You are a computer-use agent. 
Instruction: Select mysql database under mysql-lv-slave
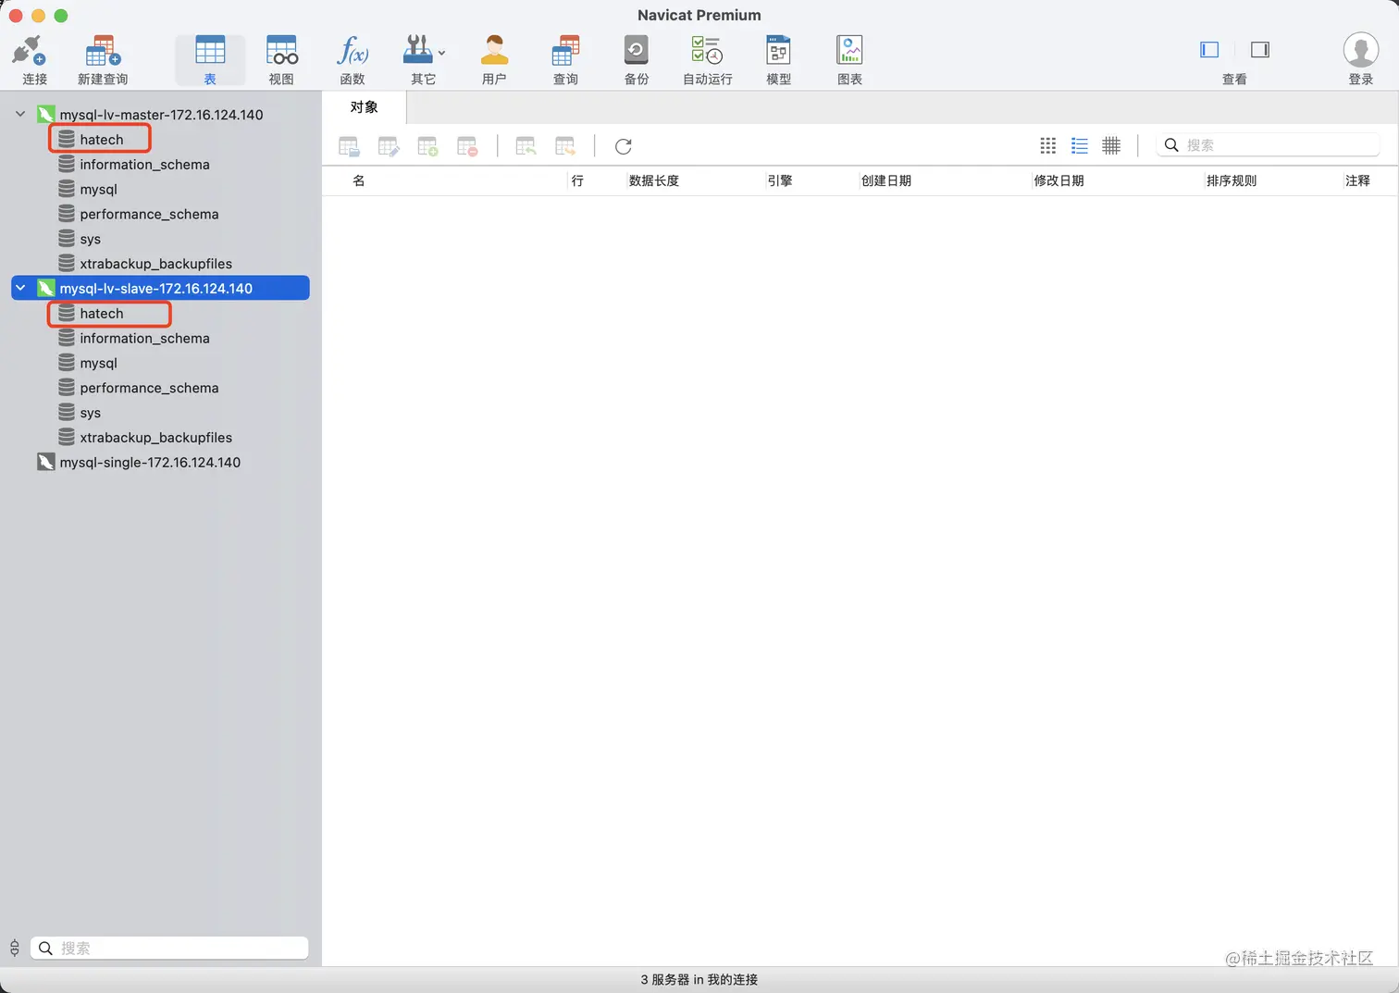coord(98,364)
